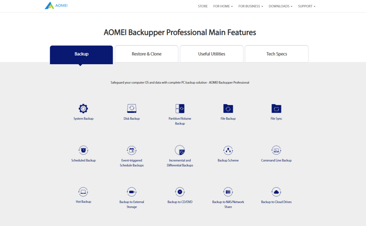Go to the Store link
366x226 pixels.
click(x=203, y=6)
